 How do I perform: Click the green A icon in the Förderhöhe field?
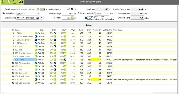[72, 18]
